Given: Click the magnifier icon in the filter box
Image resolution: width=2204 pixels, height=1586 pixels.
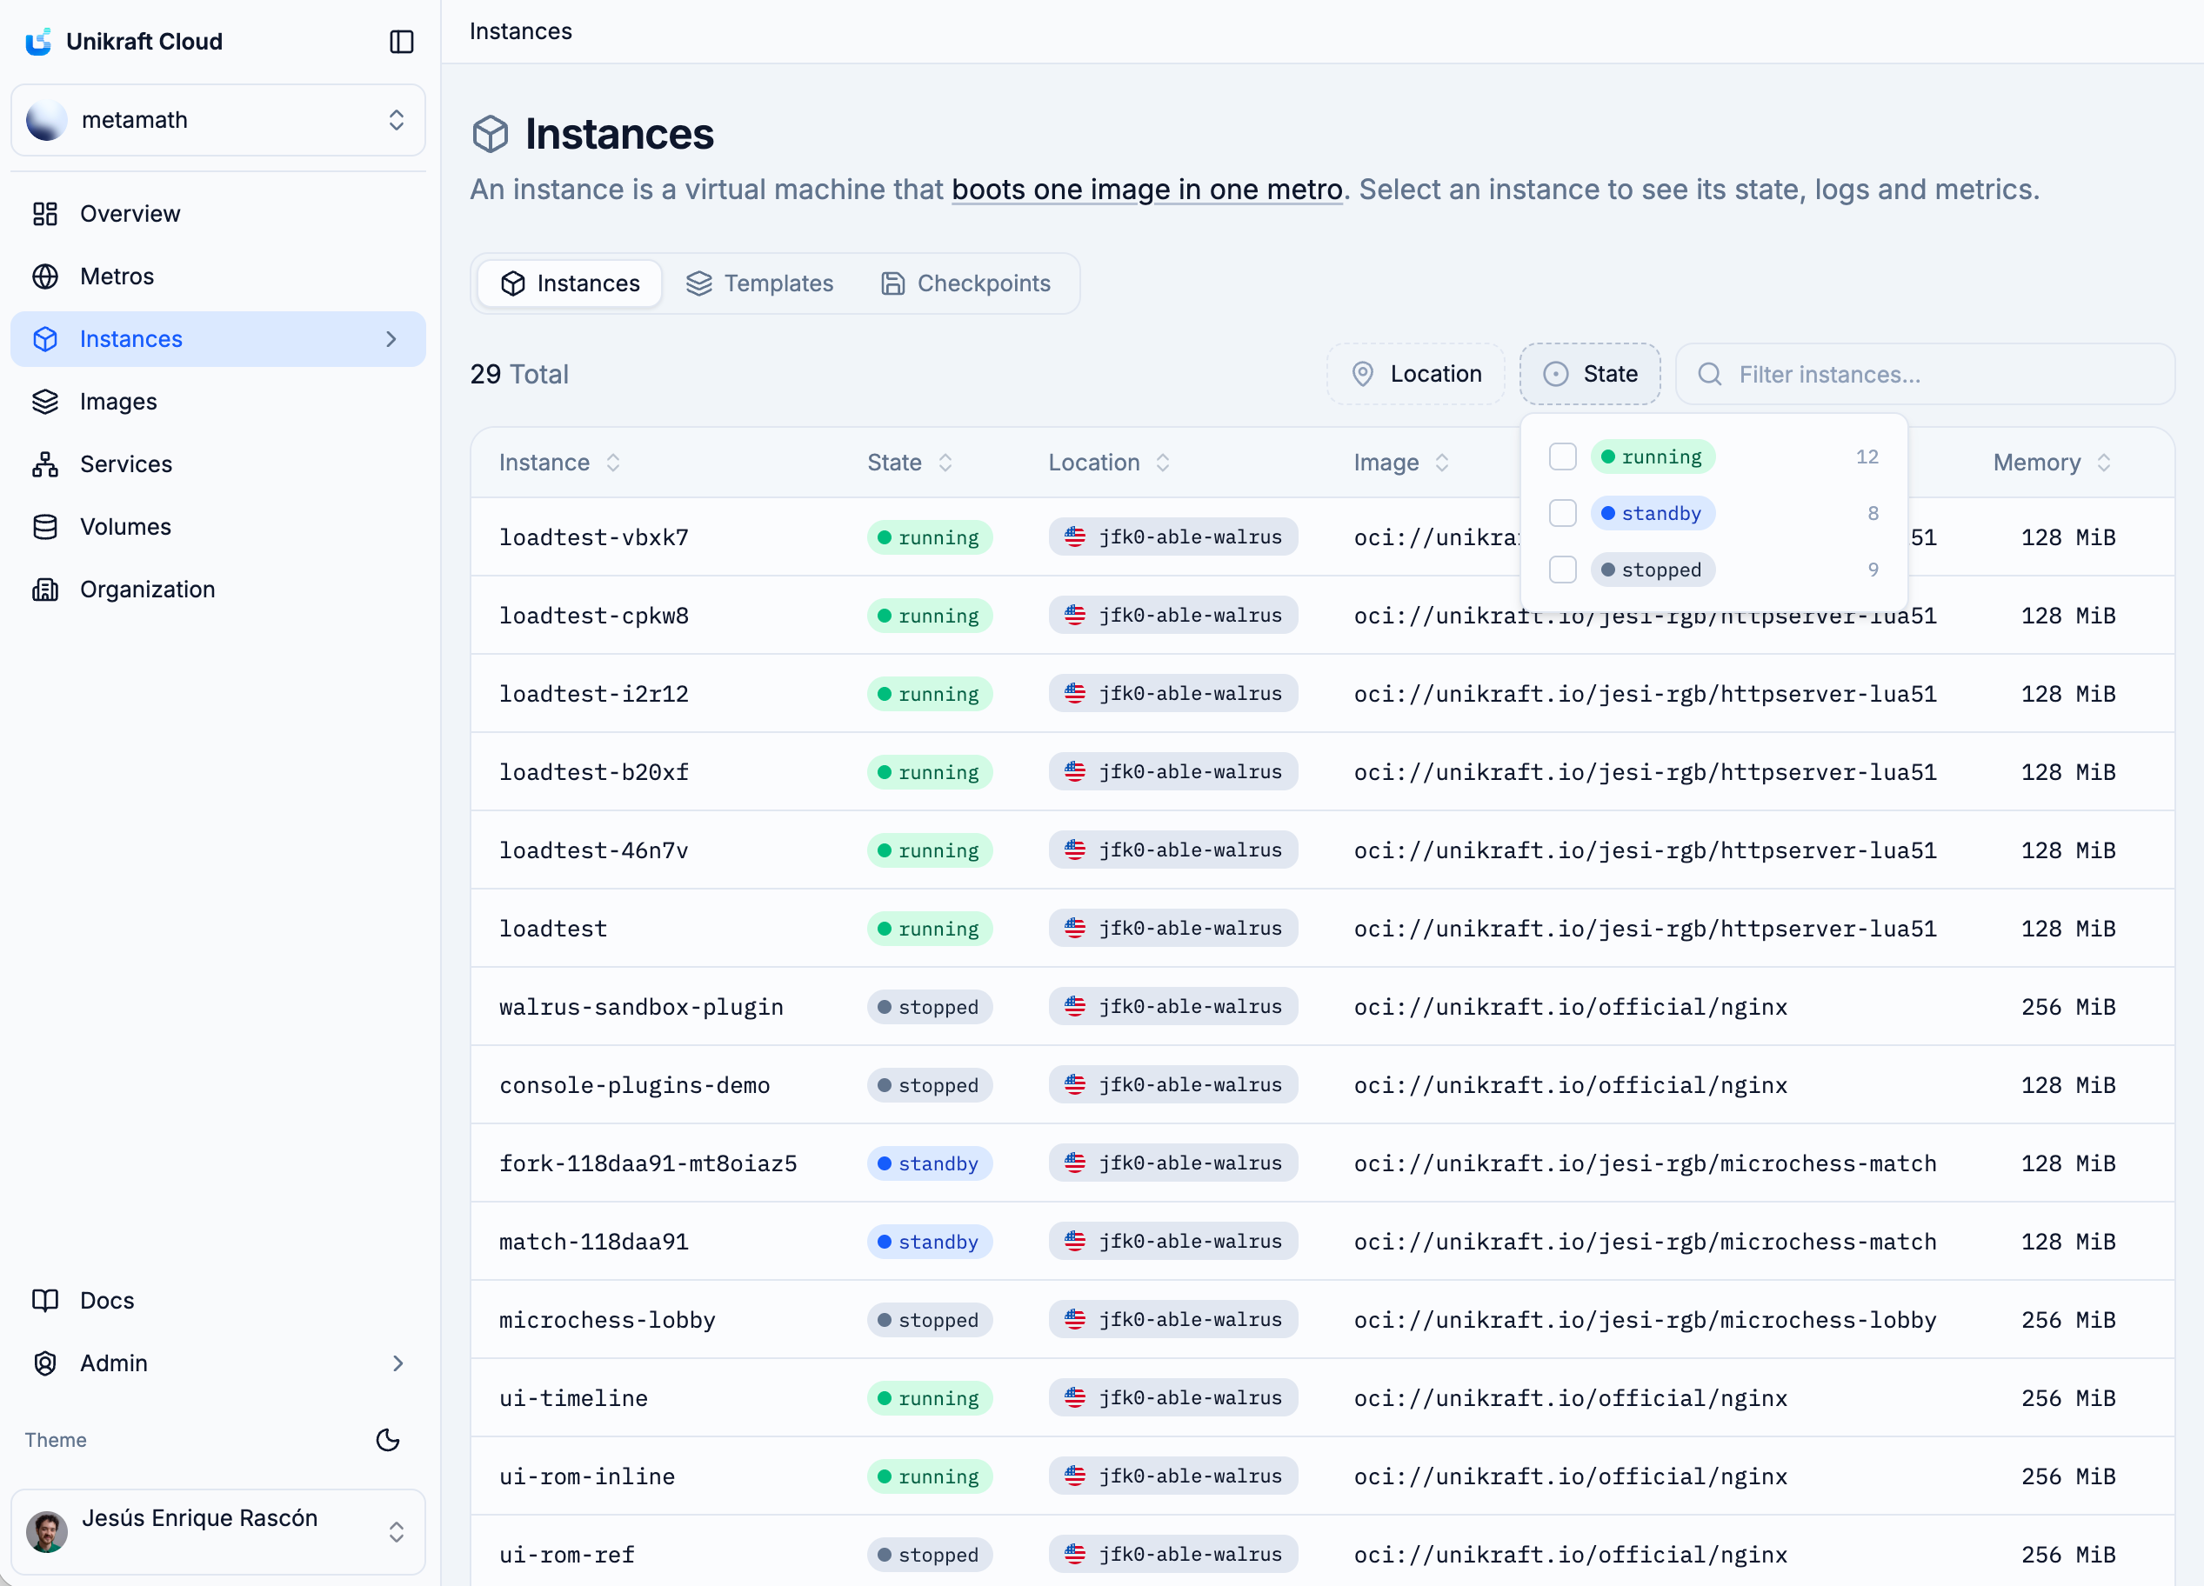Looking at the screenshot, I should coord(1709,374).
